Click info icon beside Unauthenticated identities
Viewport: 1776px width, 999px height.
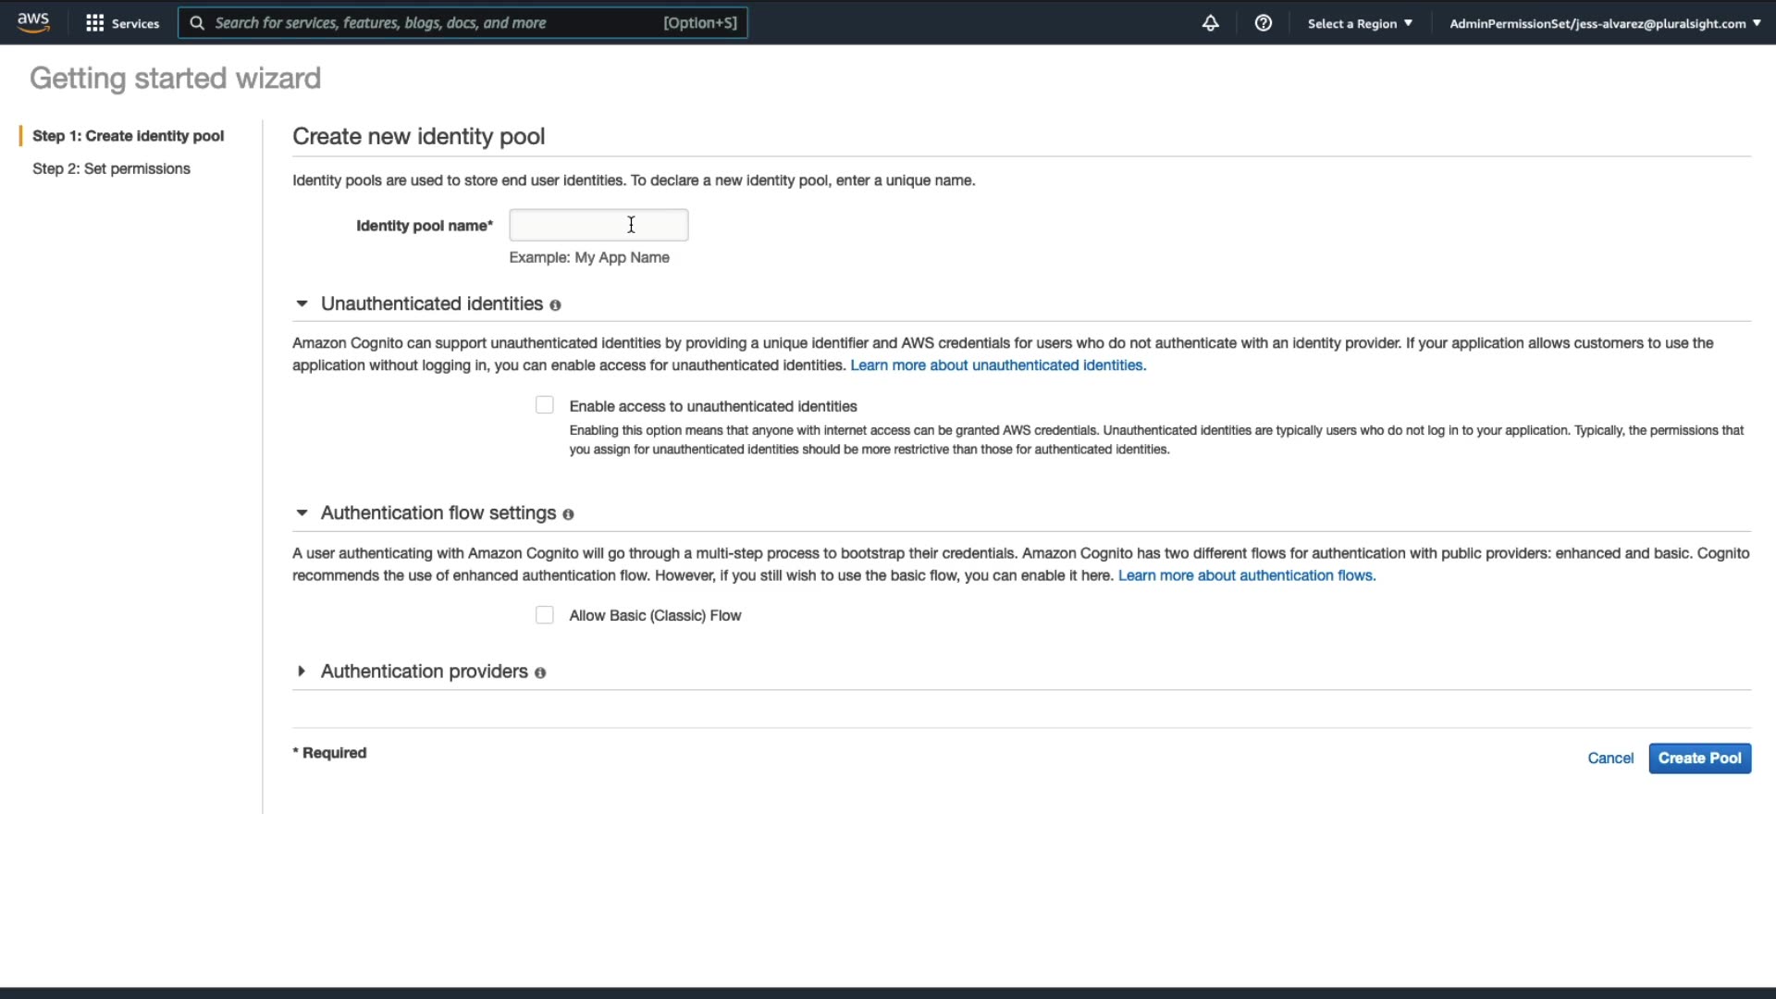tap(555, 305)
